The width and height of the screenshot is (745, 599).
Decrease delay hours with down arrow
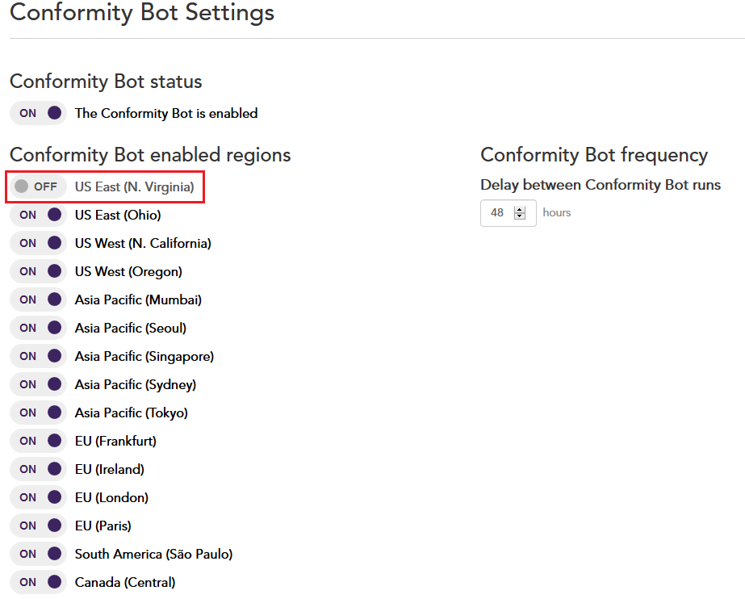coord(520,216)
